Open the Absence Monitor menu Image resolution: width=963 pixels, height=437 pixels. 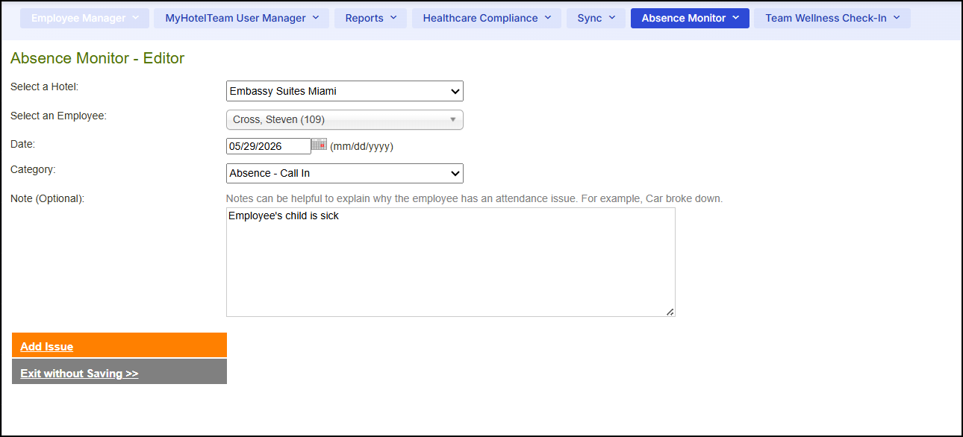pyautogui.click(x=690, y=18)
